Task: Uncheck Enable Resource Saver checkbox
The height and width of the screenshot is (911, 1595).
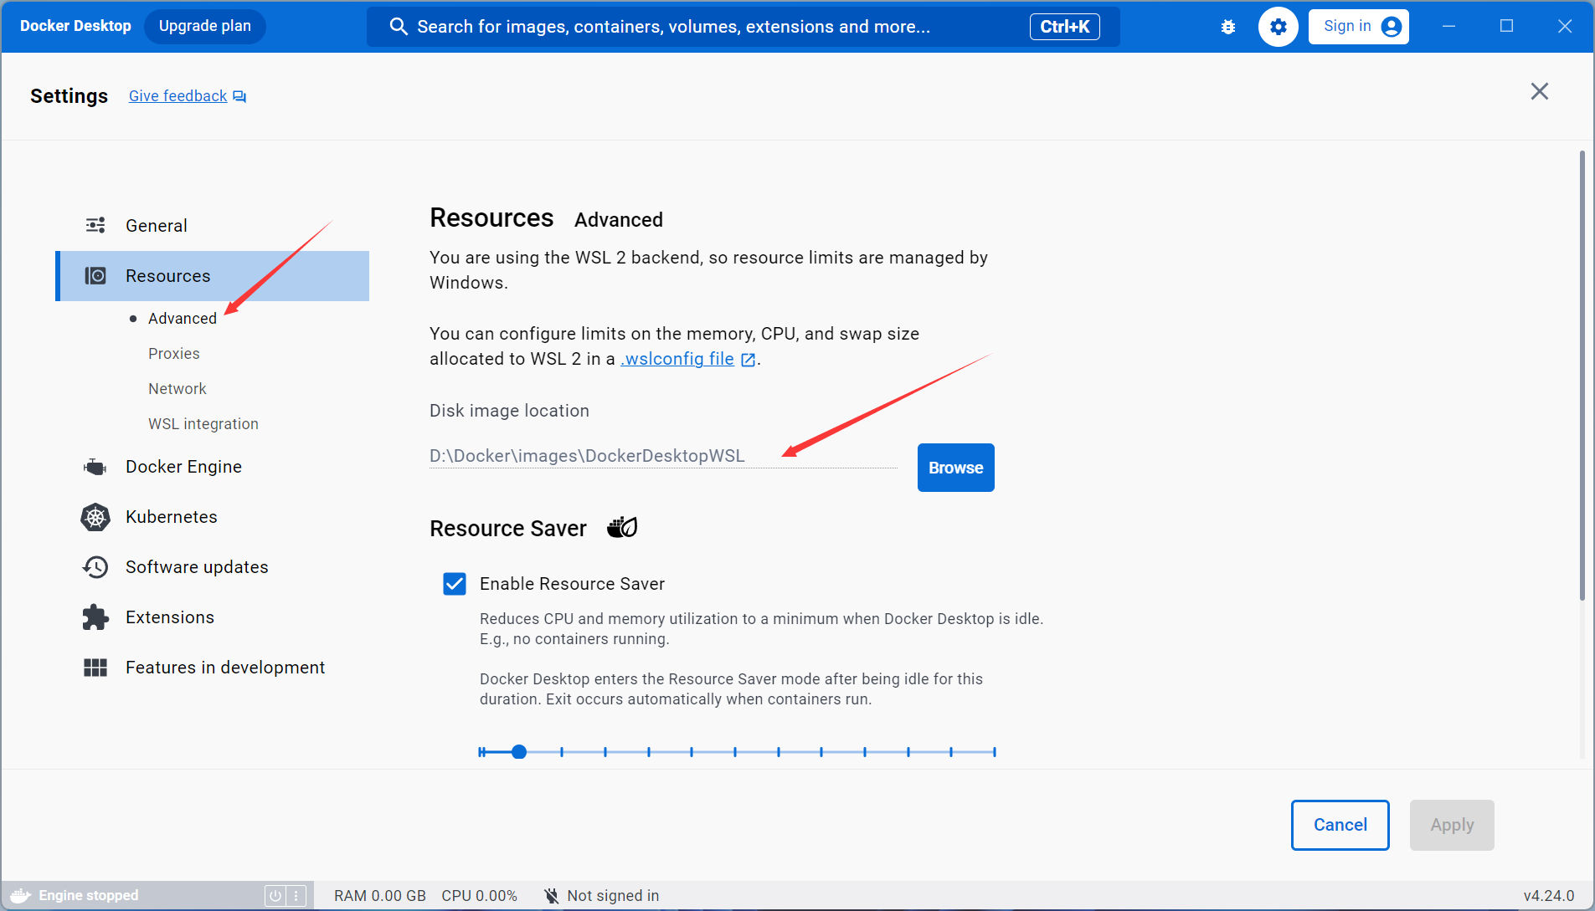Action: 455,584
